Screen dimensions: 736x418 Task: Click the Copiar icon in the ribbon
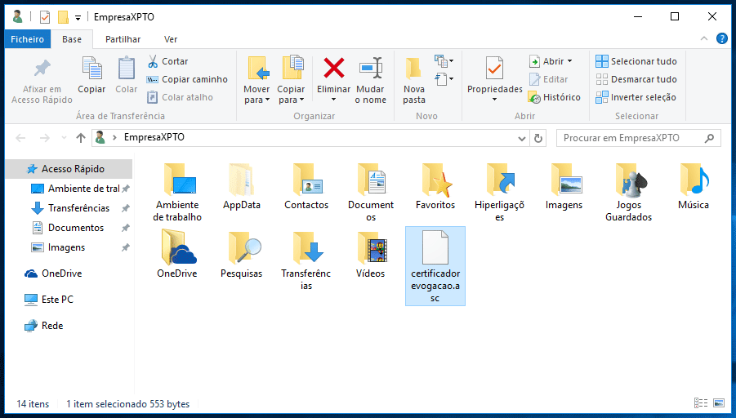(x=91, y=69)
